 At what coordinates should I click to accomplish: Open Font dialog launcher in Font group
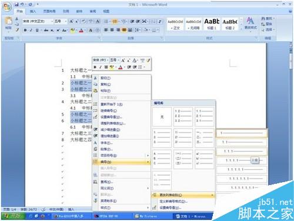(x=99, y=38)
